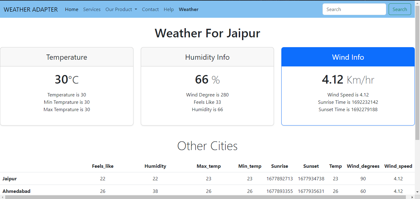
Task: Focus the Search input field
Action: point(354,9)
